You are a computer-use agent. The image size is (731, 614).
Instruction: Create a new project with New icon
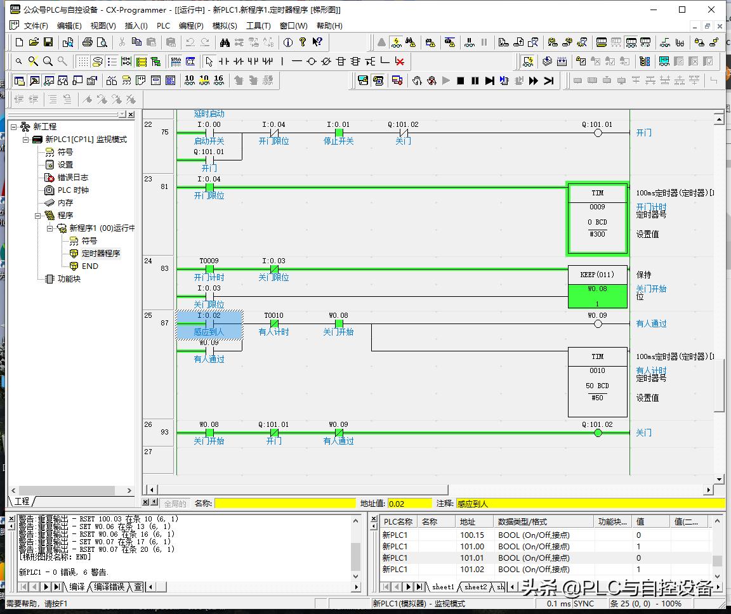pyautogui.click(x=19, y=42)
